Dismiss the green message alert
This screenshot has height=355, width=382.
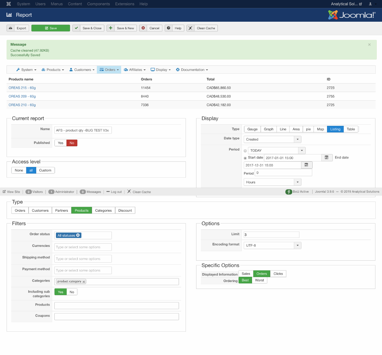pyautogui.click(x=369, y=45)
